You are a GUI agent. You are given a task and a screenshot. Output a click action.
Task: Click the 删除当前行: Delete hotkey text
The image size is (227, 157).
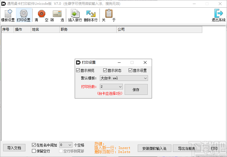(x=112, y=152)
